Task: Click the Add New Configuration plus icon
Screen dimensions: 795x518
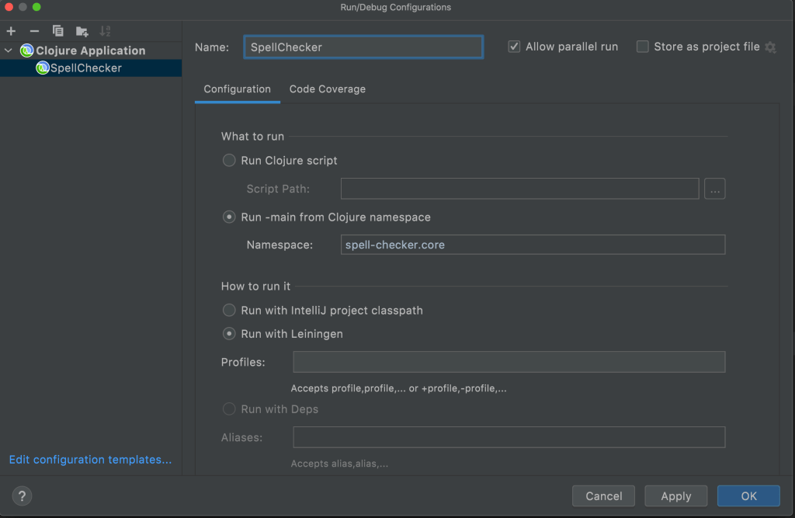Action: point(11,31)
